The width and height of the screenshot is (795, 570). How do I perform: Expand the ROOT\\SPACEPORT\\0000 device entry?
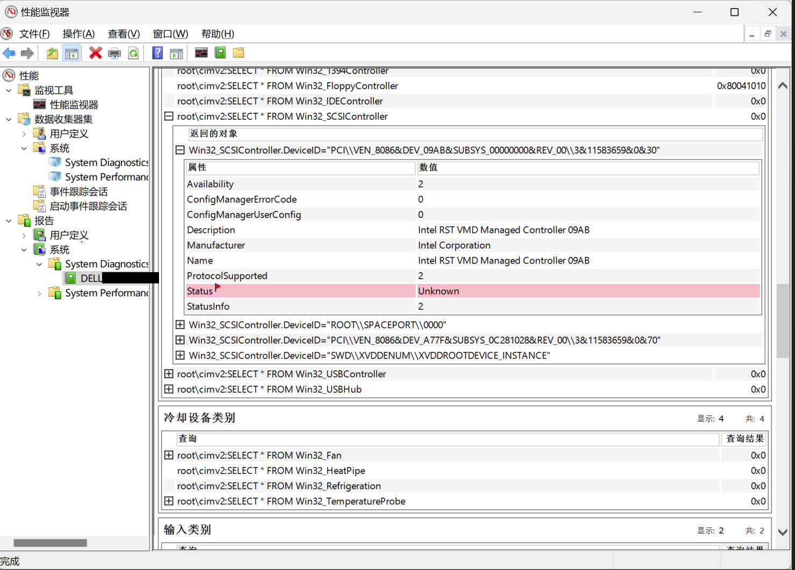180,325
